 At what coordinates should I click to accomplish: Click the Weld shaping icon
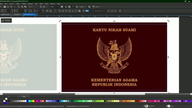click(60, 11)
